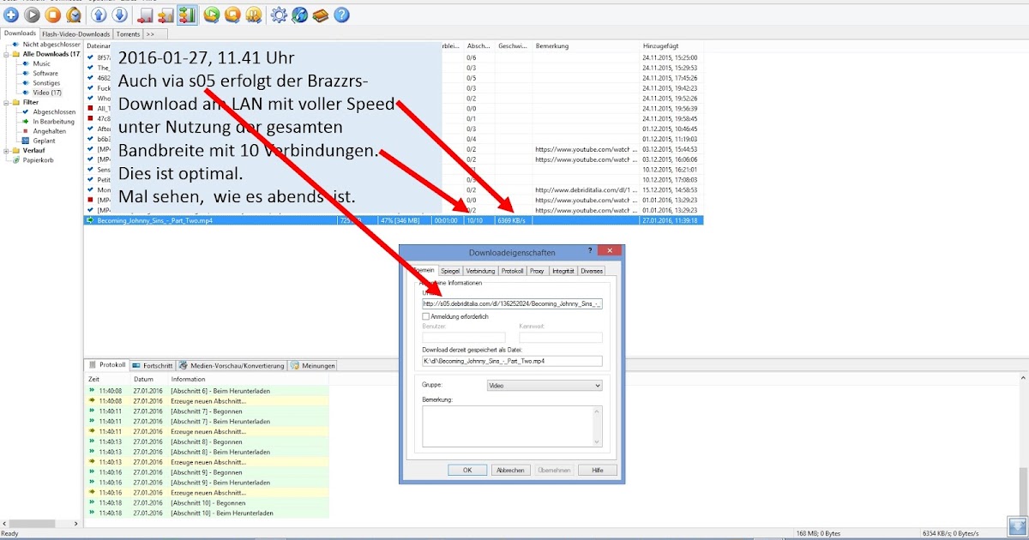Click the add new download plus icon
The width and height of the screenshot is (1029, 540).
pyautogui.click(x=11, y=15)
